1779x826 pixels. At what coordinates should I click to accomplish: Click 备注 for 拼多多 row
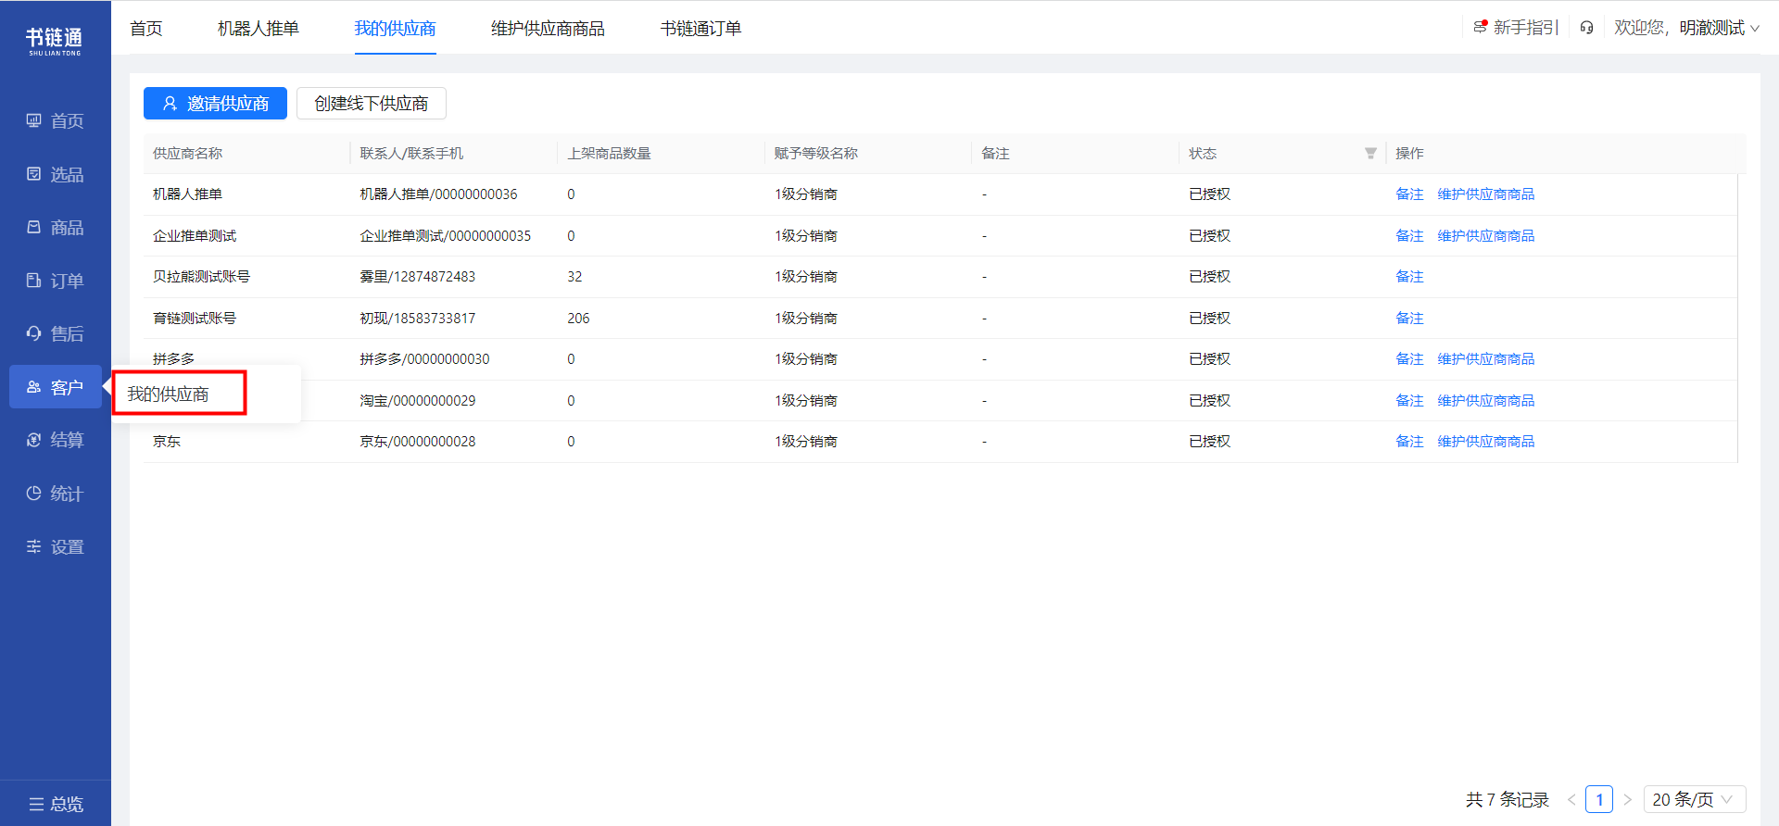[1409, 359]
